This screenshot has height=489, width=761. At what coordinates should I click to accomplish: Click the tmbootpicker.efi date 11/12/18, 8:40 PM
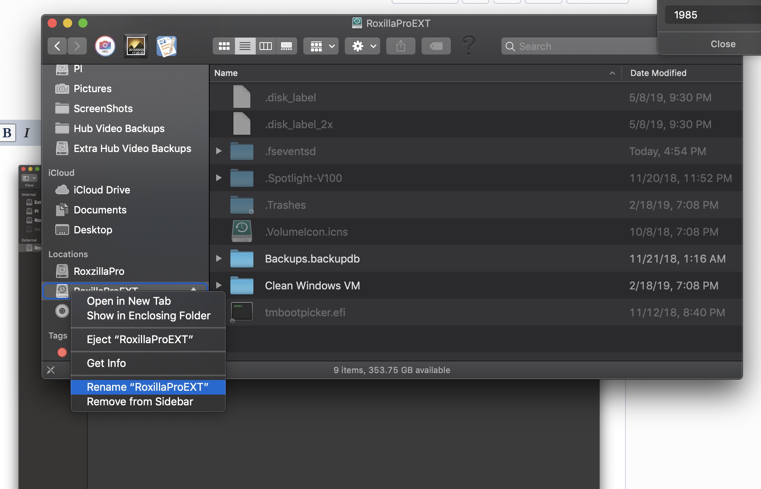click(677, 312)
